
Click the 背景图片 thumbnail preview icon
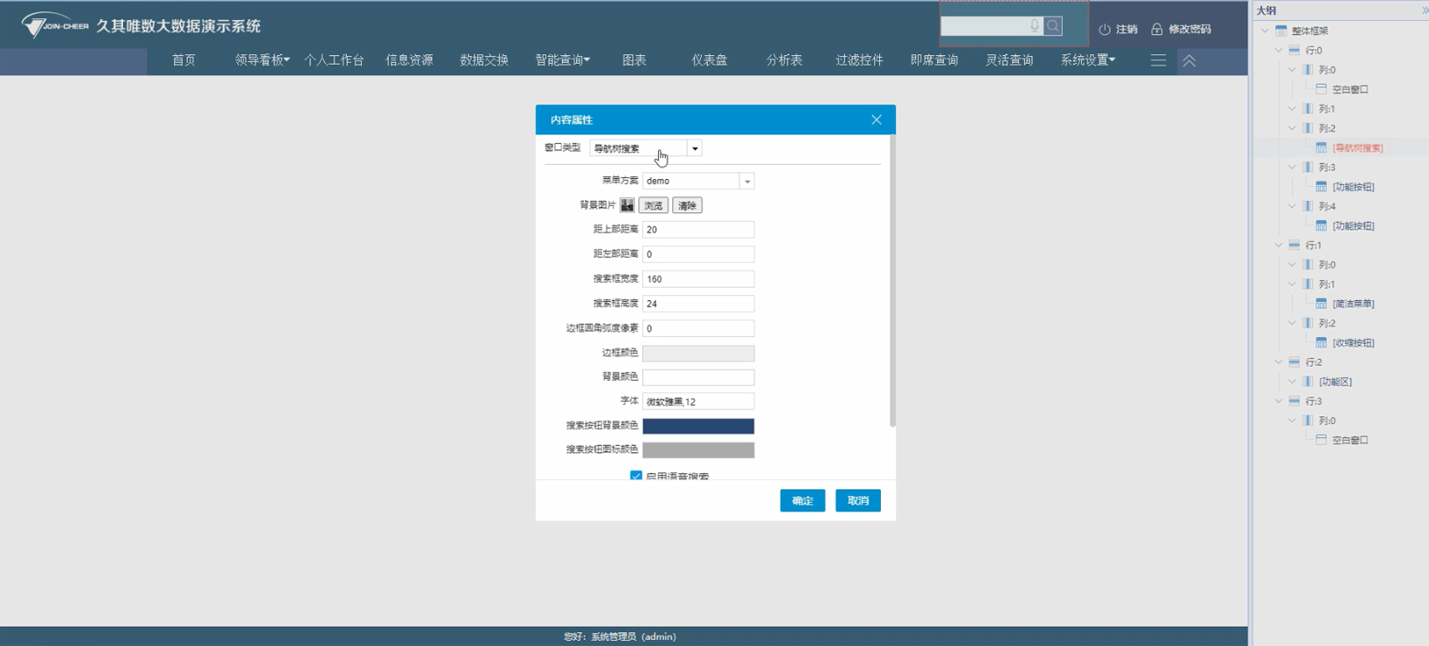point(627,205)
